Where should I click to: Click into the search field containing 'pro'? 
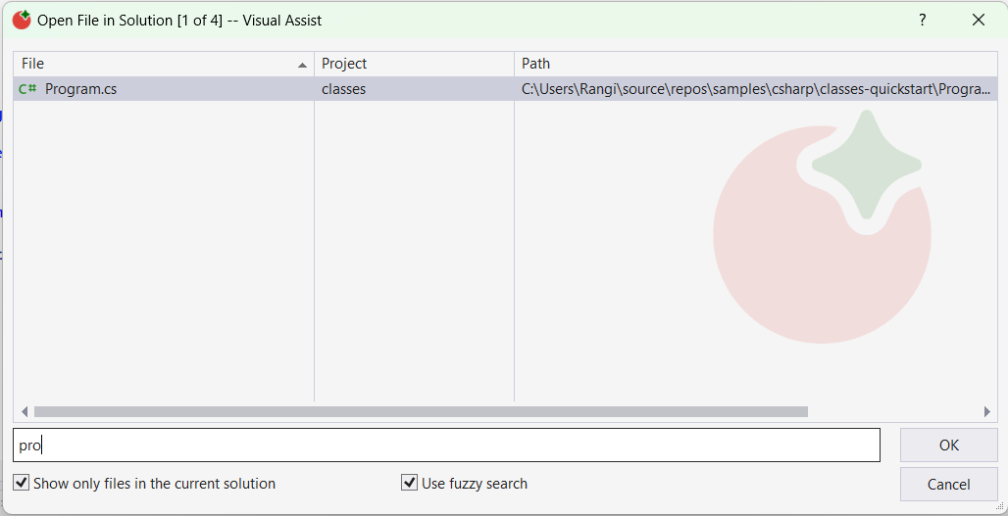446,445
